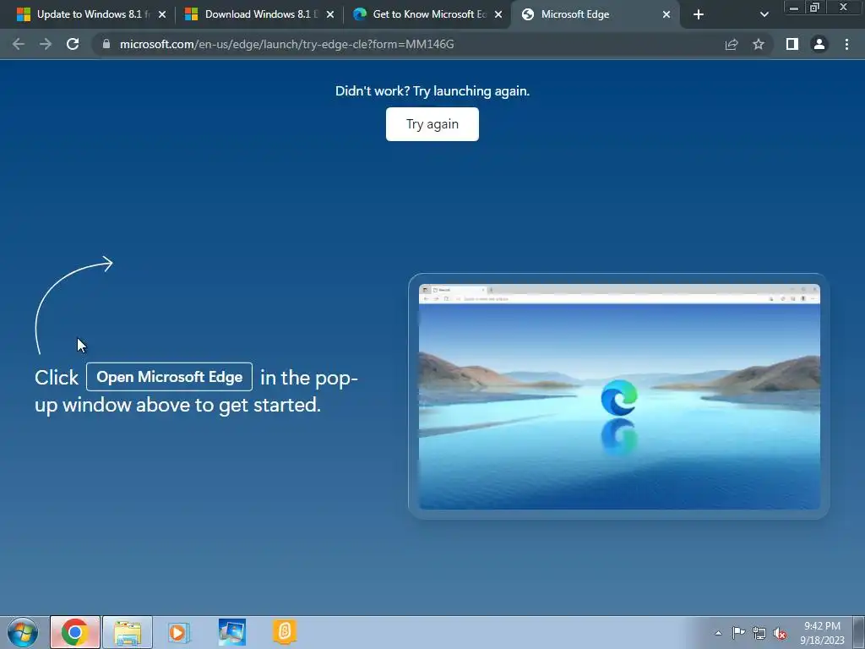Bookmark this page with star
Viewport: 865px width, 649px height.
click(x=759, y=44)
